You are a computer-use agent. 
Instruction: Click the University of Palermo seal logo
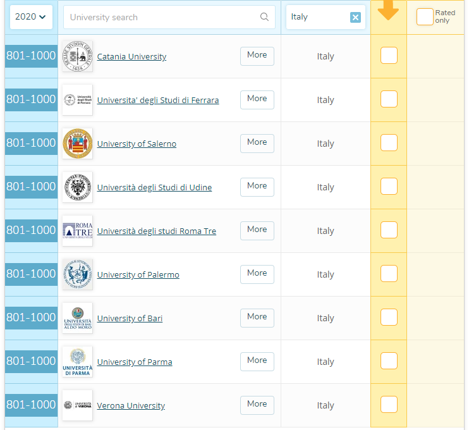coord(78,274)
